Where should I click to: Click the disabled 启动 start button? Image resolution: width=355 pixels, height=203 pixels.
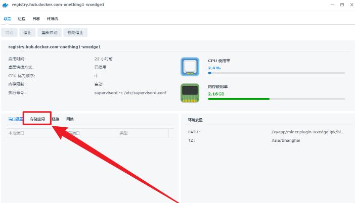click(9, 32)
